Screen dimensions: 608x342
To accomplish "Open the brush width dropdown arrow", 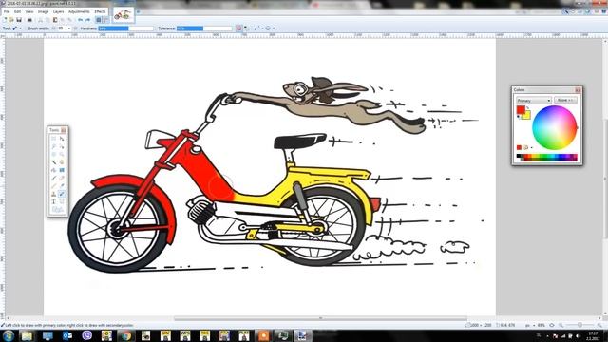I will pyautogui.click(x=69, y=28).
